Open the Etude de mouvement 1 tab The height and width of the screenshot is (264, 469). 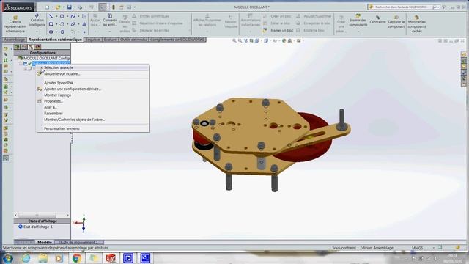78,242
